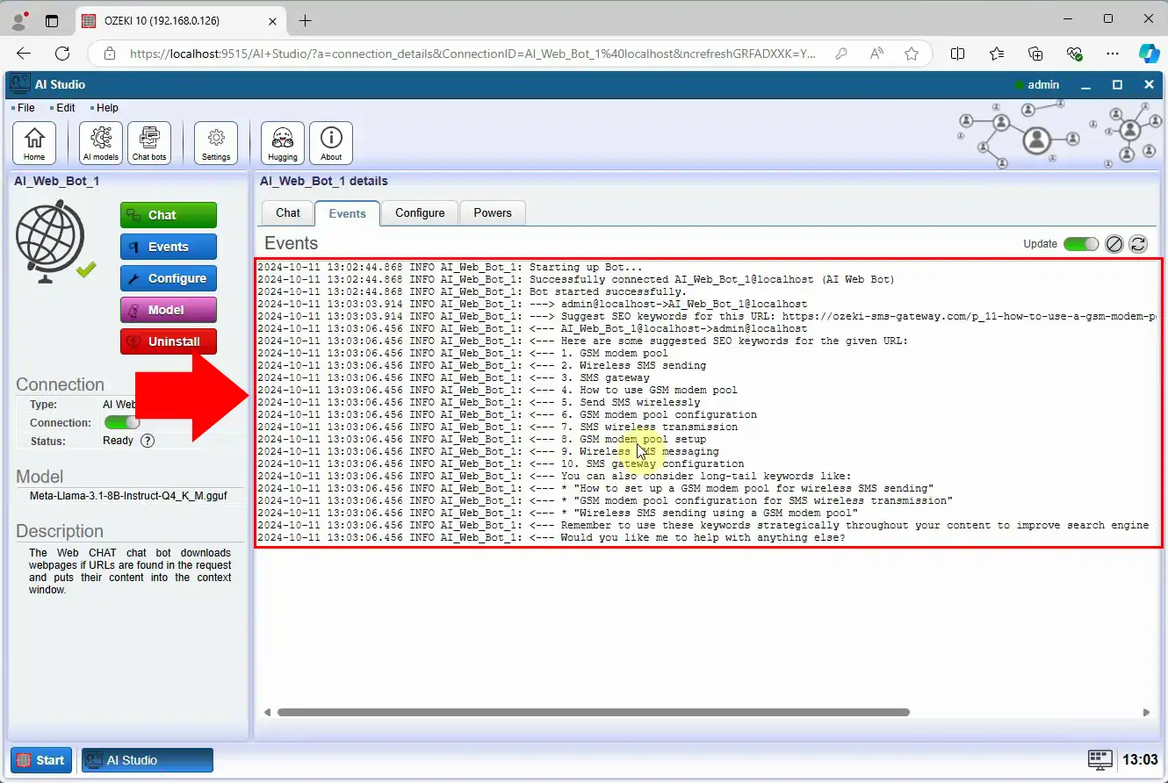Image resolution: width=1168 pixels, height=783 pixels.
Task: Open the Hugging toolbar button
Action: pos(283,143)
